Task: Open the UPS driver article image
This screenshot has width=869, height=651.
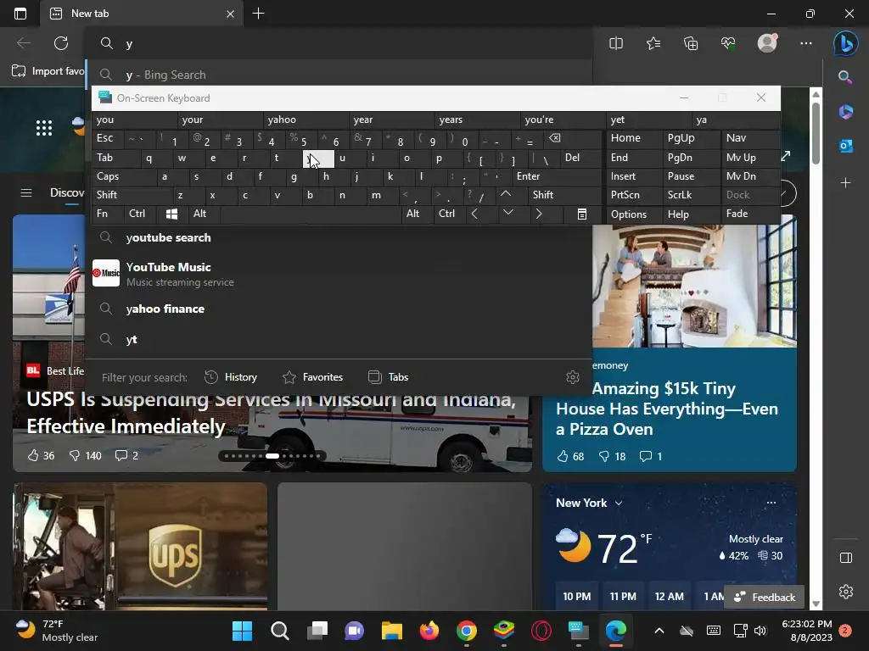Action: (140, 547)
